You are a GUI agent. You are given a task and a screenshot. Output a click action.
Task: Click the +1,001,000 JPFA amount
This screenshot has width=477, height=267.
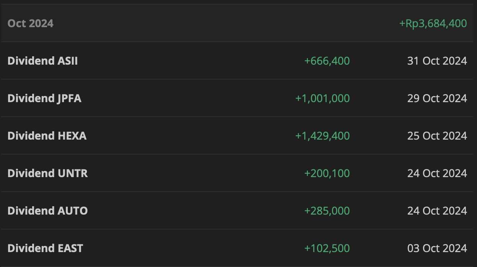[322, 98]
